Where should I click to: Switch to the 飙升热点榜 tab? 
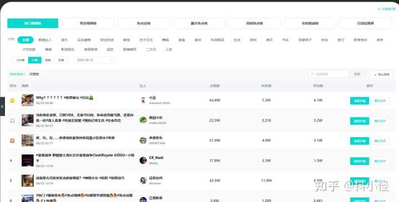click(x=199, y=23)
